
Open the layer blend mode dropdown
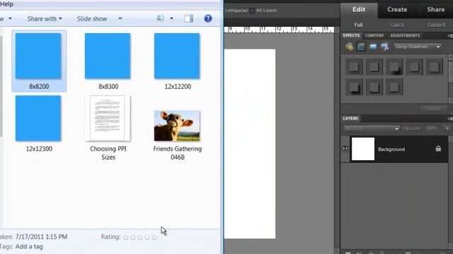(x=371, y=128)
